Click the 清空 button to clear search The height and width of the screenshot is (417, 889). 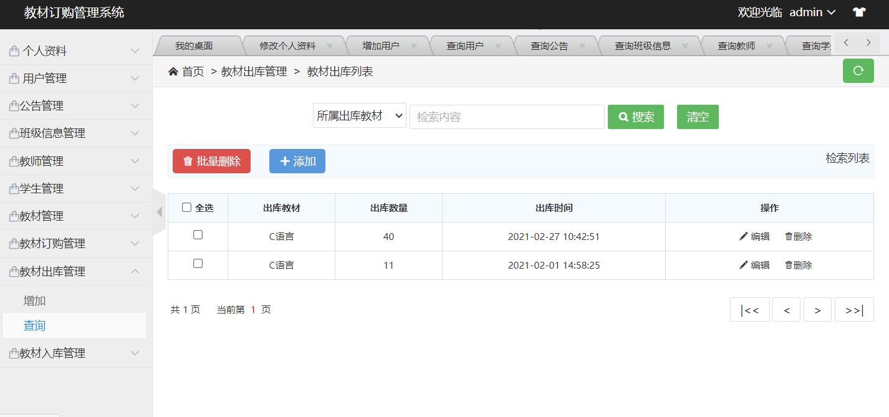coord(698,117)
